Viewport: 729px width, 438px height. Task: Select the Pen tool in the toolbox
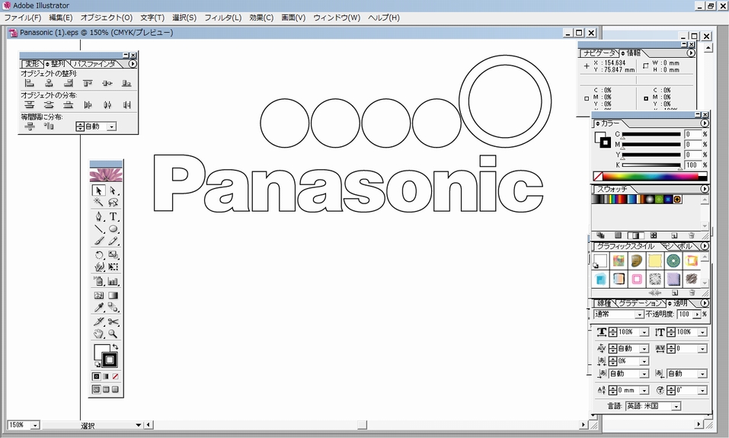(x=99, y=216)
